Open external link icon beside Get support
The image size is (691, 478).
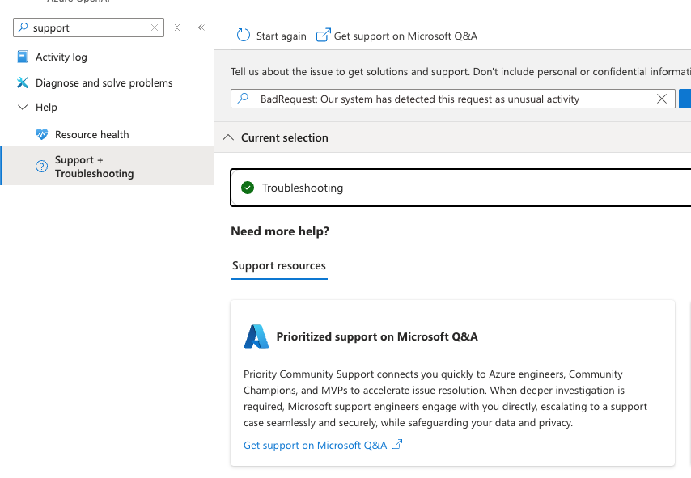[324, 36]
